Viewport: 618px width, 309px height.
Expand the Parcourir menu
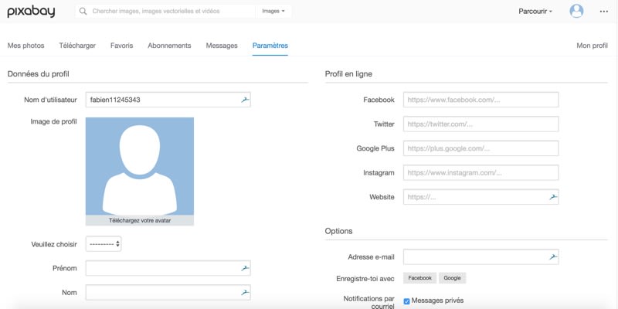click(x=535, y=12)
